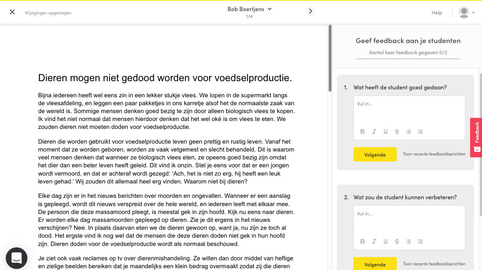482x270 pixels.
Task: Close the review with the X icon
Action: tap(12, 12)
